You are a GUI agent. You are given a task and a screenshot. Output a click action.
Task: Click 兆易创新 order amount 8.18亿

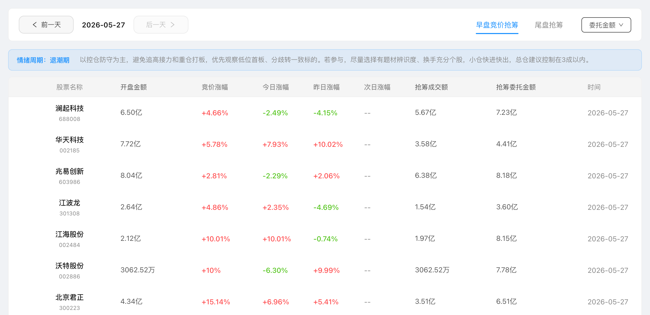coord(507,176)
